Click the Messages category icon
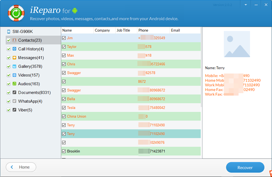272x177 pixels. pyautogui.click(x=15, y=58)
